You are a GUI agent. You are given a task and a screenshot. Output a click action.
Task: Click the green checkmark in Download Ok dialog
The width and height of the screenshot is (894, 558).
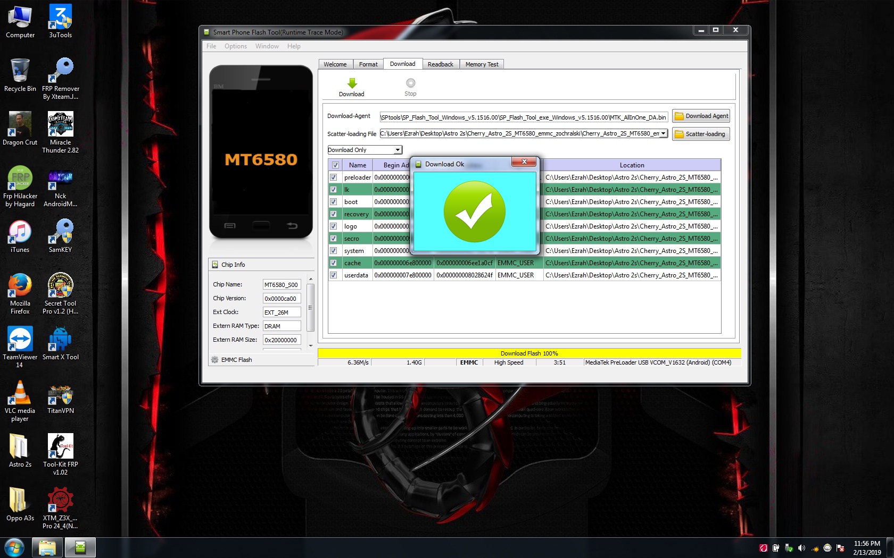[475, 211]
